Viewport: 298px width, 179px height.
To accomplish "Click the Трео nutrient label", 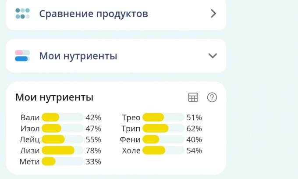I will point(131,118).
